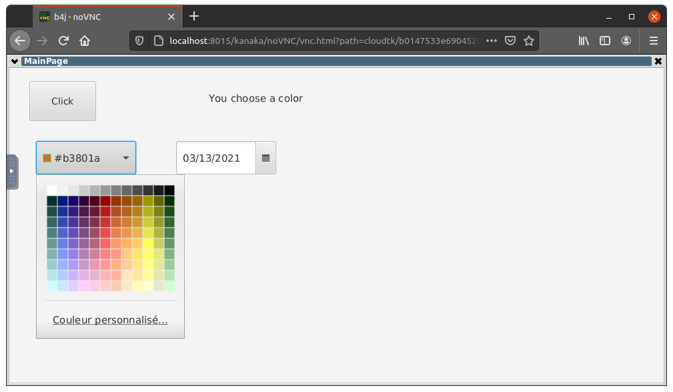The image size is (673, 392).
Task: Click the browser address bar URL
Action: (324, 41)
